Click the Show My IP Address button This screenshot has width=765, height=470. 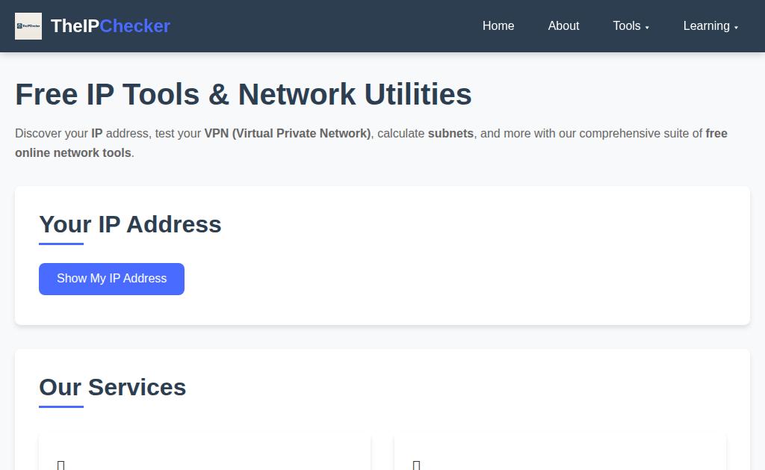point(112,279)
